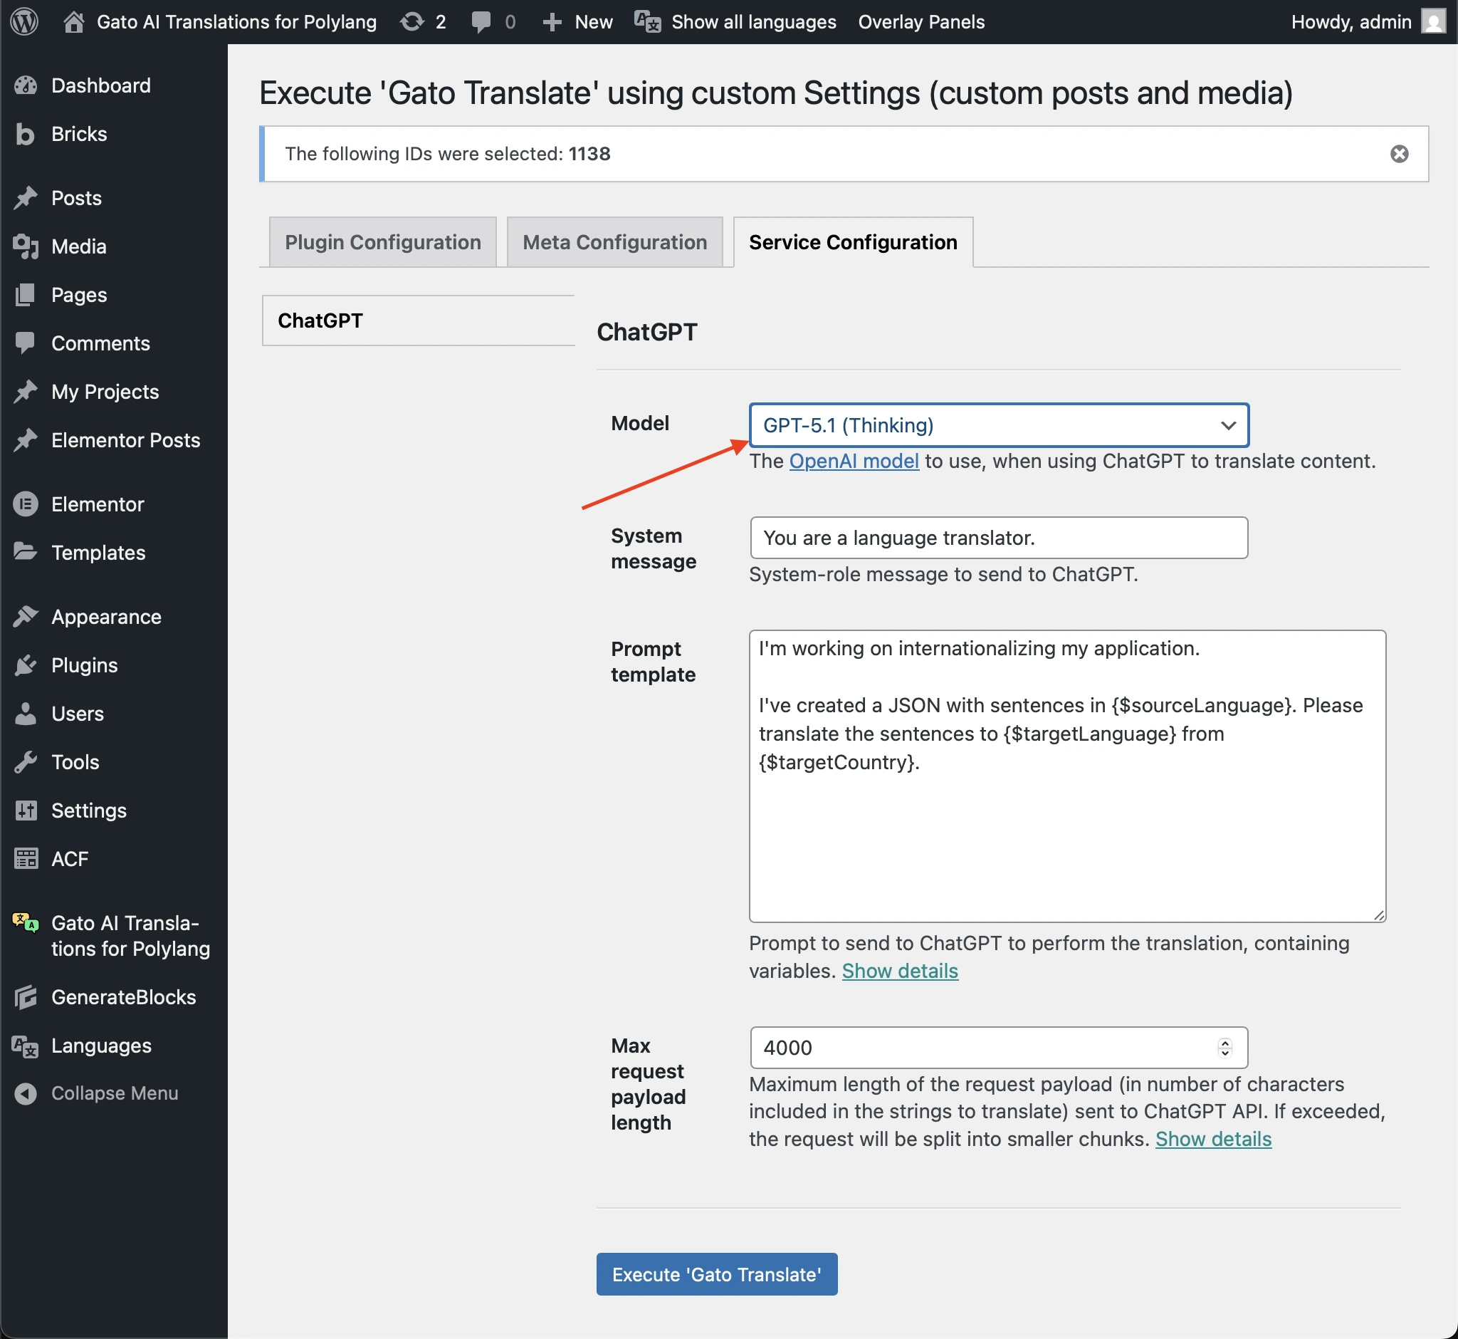Click the WordPress logo icon

pyautogui.click(x=24, y=22)
